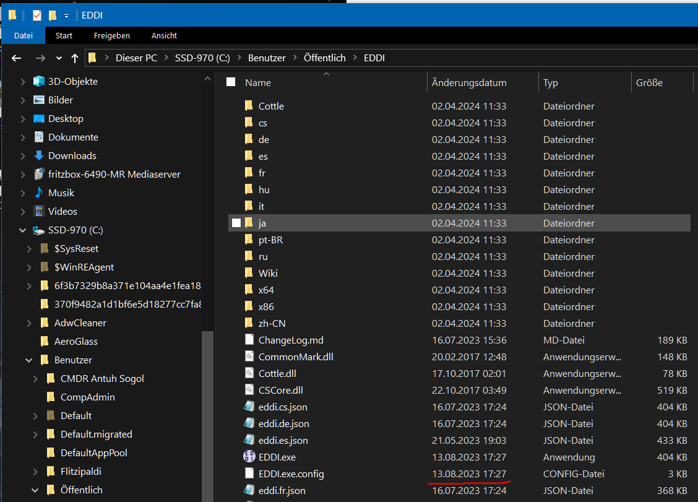Collapse the Benutzer tree node
The image size is (698, 502).
pos(29,360)
